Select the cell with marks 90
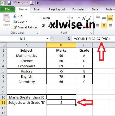The image size is (115, 116). pos(61,56)
